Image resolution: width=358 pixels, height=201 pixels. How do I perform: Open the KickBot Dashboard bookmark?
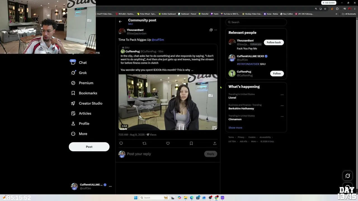167,14
